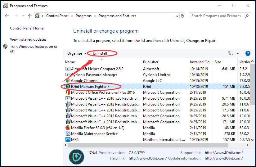Open the IObit Help link URL
Viewport: 256px width, 167px height.
148,158
